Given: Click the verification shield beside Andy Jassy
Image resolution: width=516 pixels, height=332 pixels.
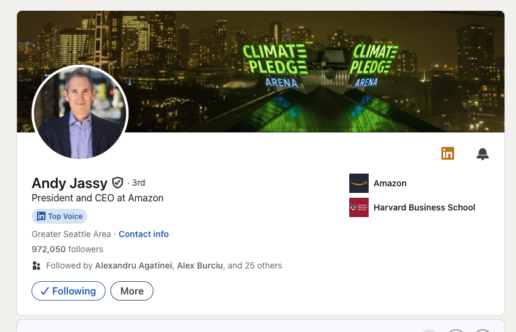Looking at the screenshot, I should point(118,183).
